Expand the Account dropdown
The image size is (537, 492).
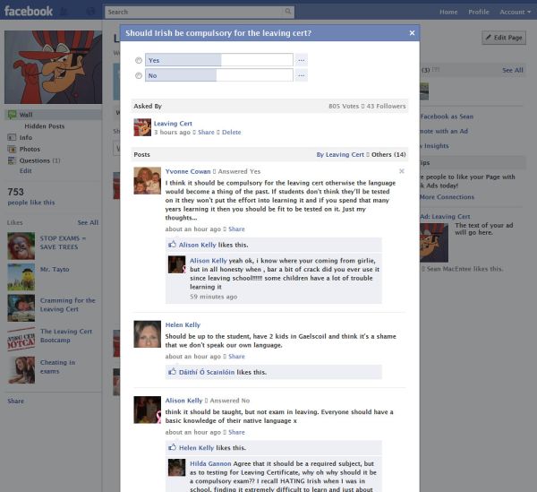(x=516, y=12)
